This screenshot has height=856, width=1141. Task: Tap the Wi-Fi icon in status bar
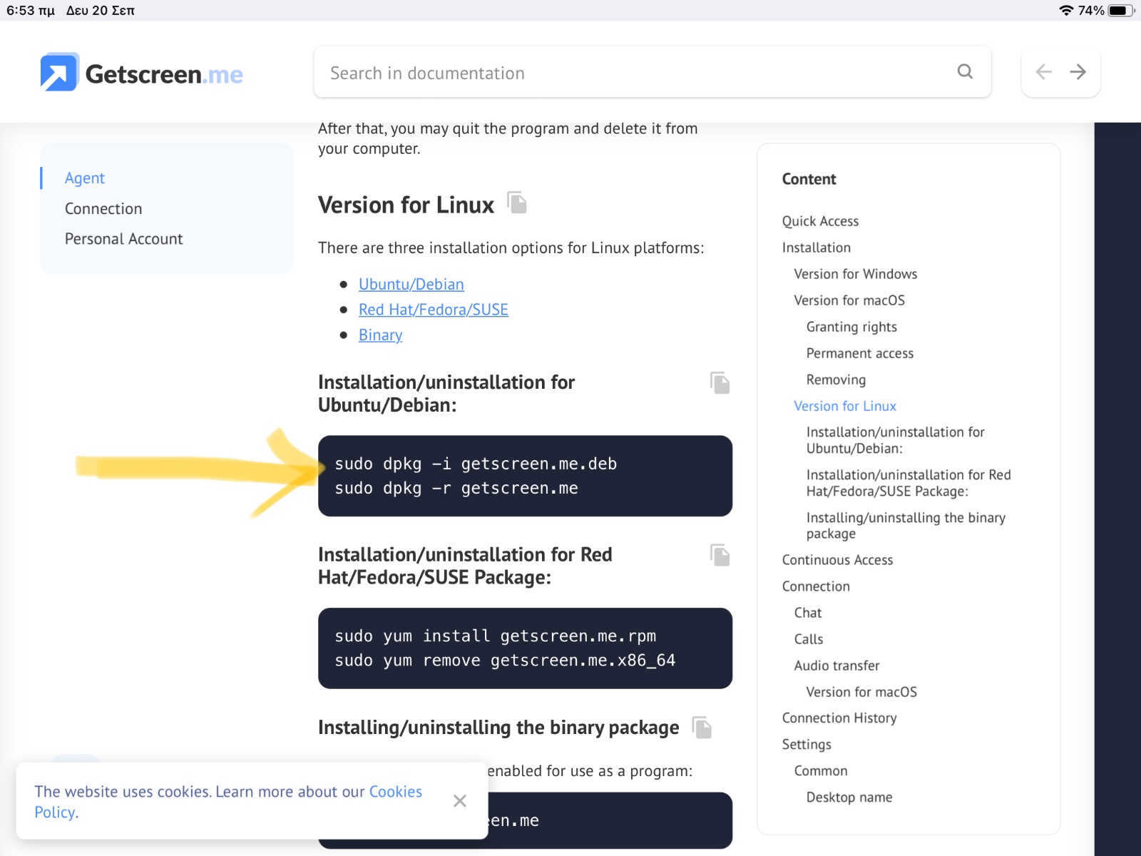(x=1066, y=10)
